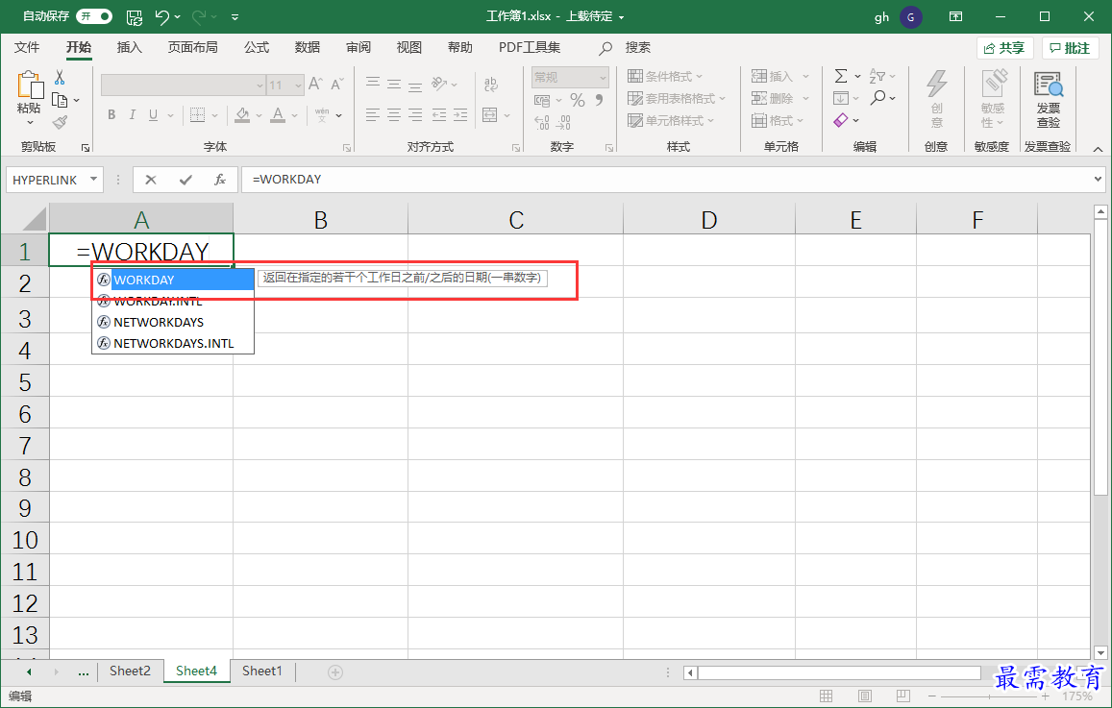Click the Save icon in title bar
The image size is (1112, 708).
134,17
